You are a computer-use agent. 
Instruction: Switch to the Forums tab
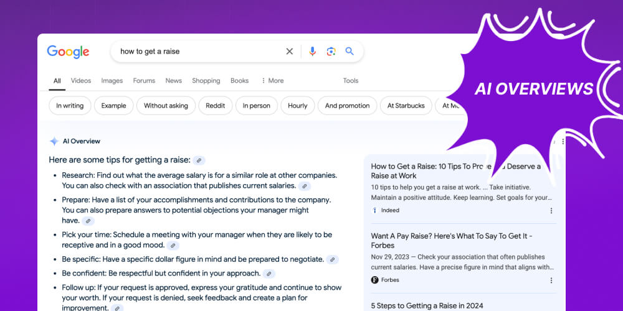point(145,80)
